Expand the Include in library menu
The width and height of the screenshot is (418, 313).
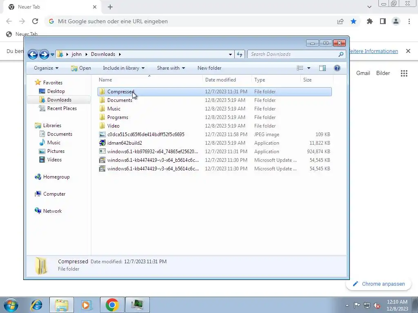coord(124,68)
